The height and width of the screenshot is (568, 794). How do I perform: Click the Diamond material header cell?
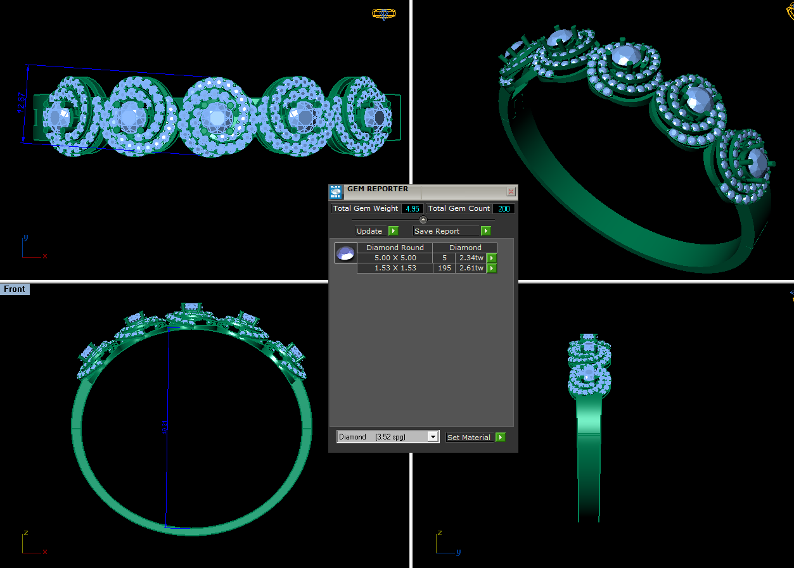pos(465,248)
